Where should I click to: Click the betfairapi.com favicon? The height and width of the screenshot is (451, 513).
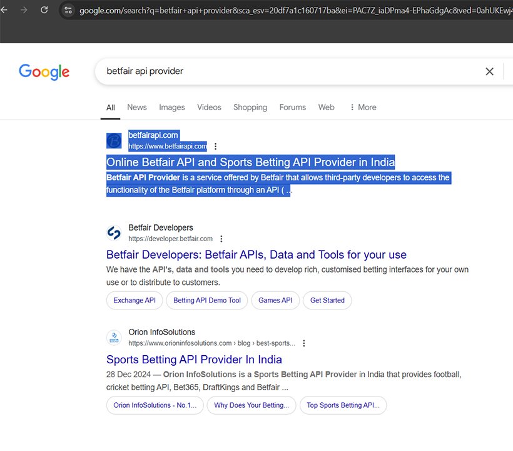(x=114, y=140)
